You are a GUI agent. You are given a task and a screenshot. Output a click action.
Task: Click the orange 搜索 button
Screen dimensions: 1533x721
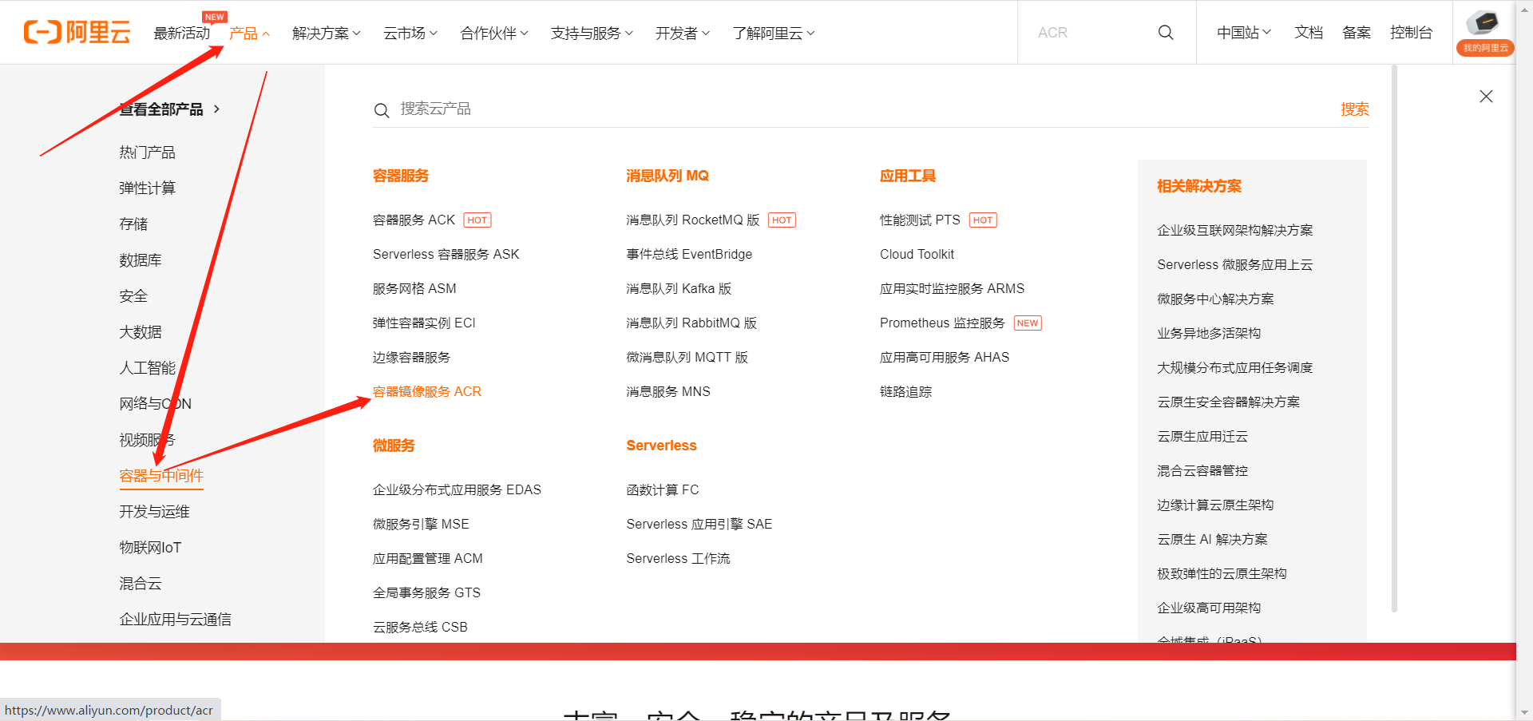point(1355,109)
